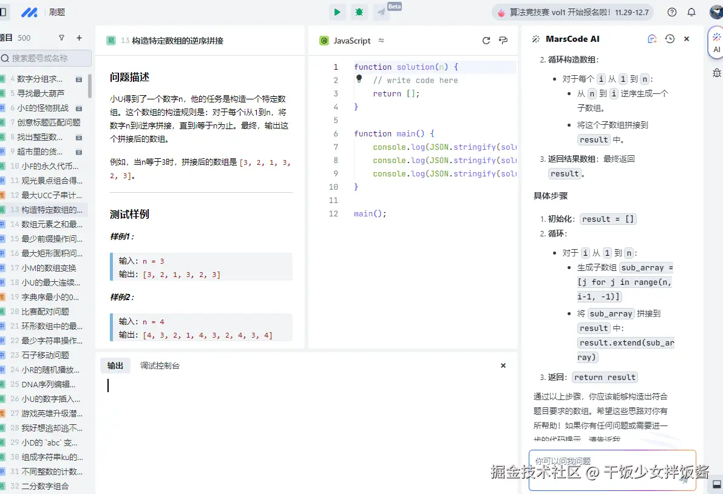Open problem 15 最少前缀操作问...

[52, 239]
